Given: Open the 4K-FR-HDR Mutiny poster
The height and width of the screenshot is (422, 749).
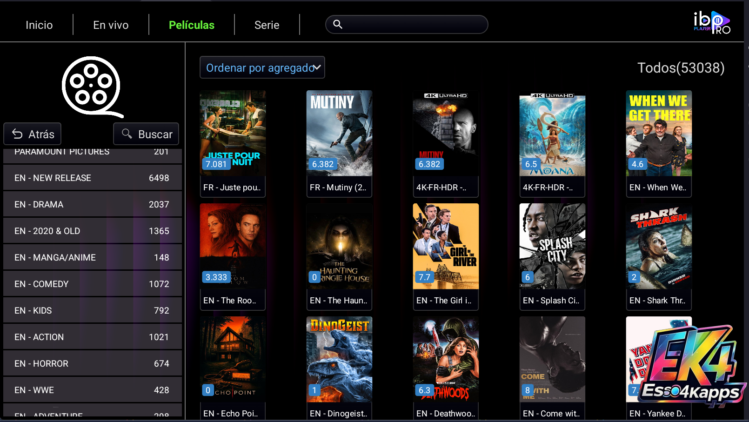Looking at the screenshot, I should coord(446,133).
